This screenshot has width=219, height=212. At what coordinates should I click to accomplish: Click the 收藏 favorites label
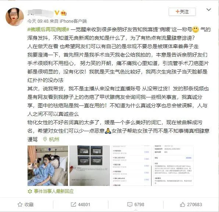29,204
